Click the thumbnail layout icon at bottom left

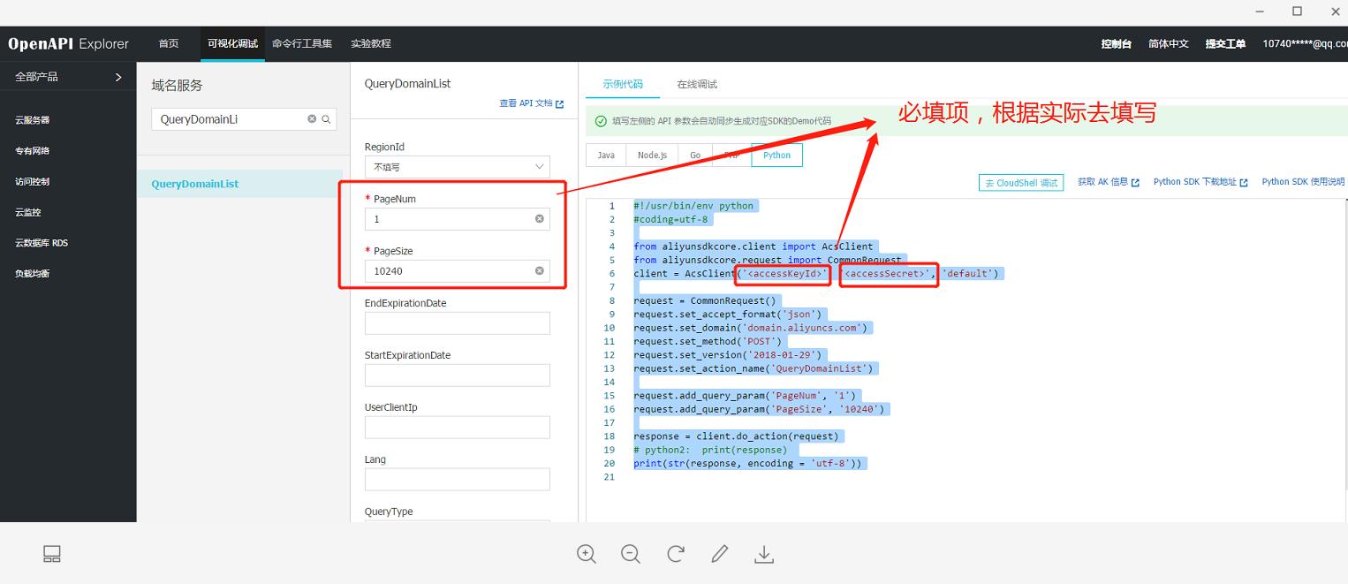[x=52, y=554]
